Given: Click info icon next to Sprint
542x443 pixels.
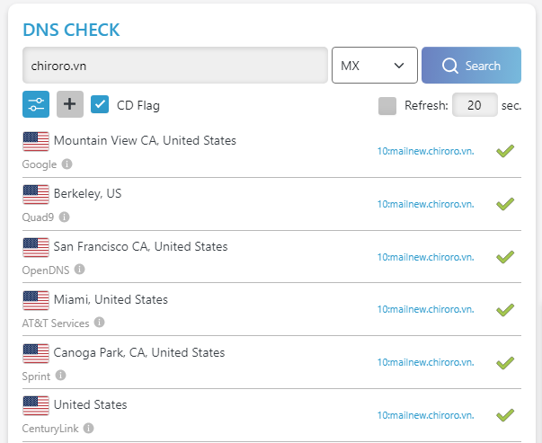Looking at the screenshot, I should (61, 375).
